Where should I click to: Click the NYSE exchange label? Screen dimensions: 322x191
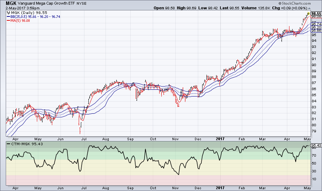pyautogui.click(x=82, y=4)
